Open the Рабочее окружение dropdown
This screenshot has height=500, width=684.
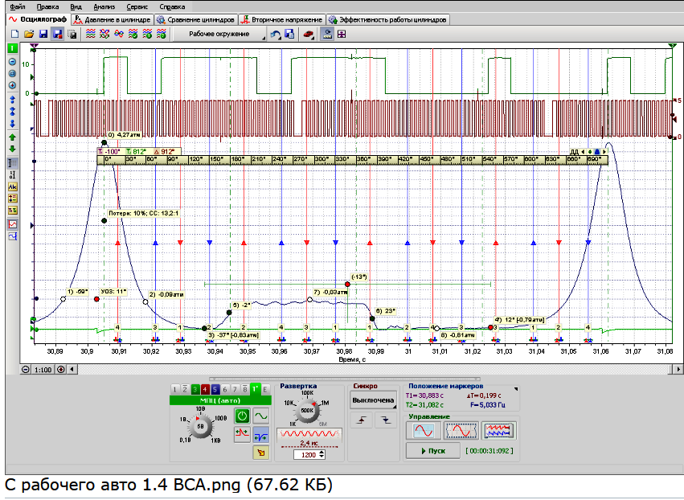click(219, 34)
